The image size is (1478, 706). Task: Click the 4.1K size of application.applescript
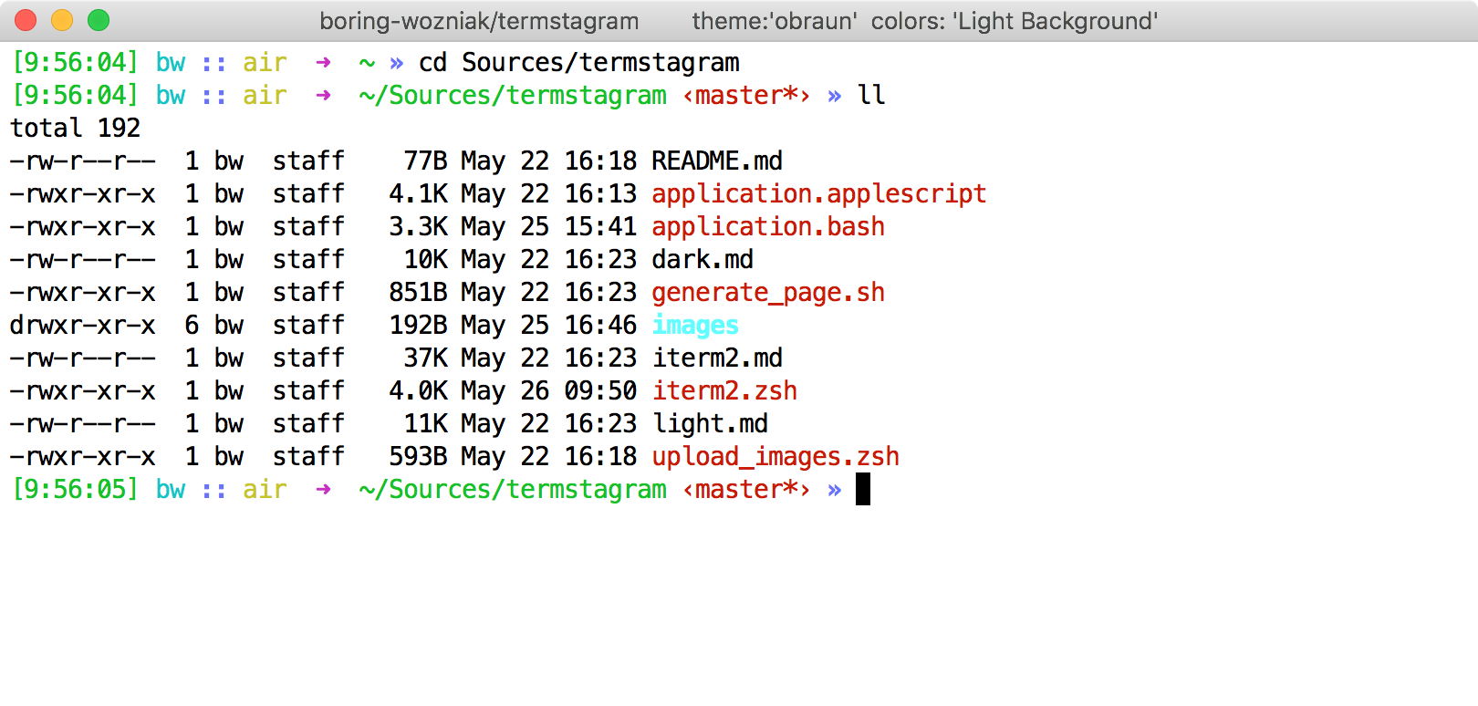point(419,193)
